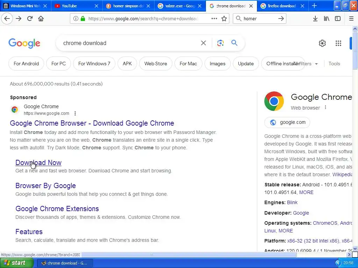This screenshot has width=358, height=268.
Task: Open the Features sitelink
Action: point(29,232)
